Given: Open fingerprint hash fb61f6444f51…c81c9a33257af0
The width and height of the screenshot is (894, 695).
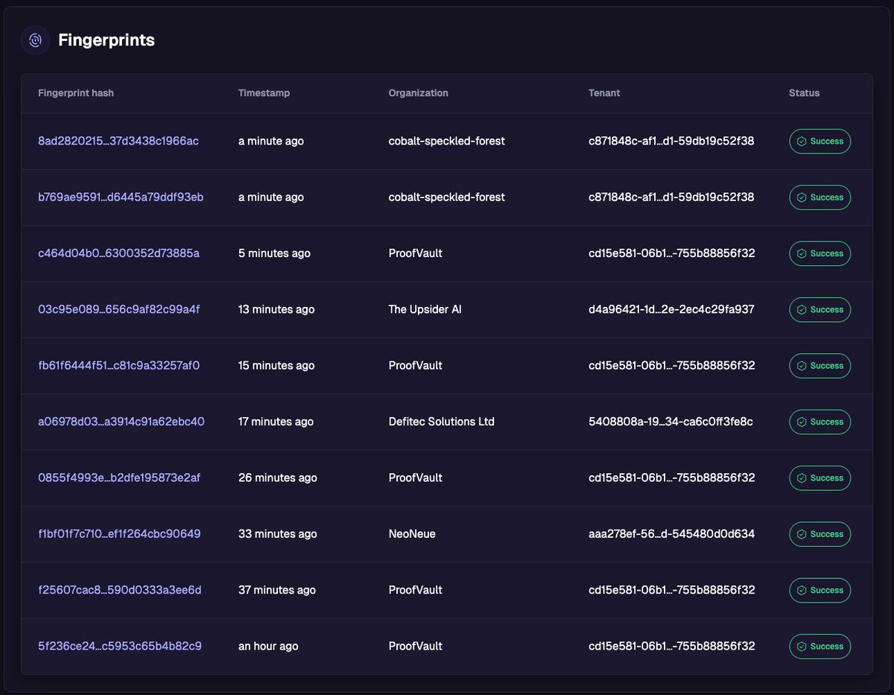Looking at the screenshot, I should tap(118, 366).
